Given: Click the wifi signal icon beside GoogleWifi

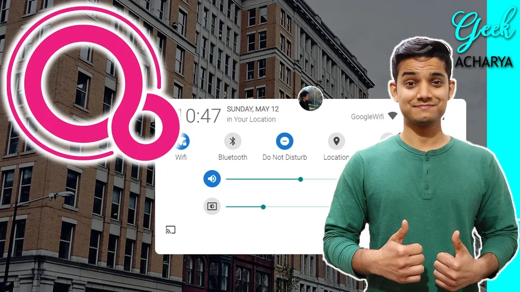Looking at the screenshot, I should click(392, 116).
